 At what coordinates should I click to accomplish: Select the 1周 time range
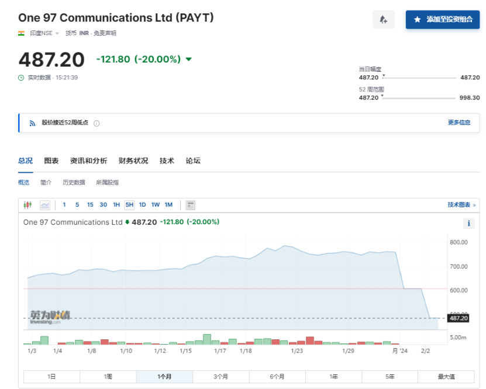point(108,377)
